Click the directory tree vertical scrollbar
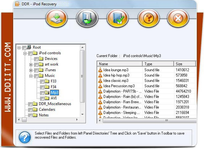The height and width of the screenshot is (149, 204). (82, 75)
